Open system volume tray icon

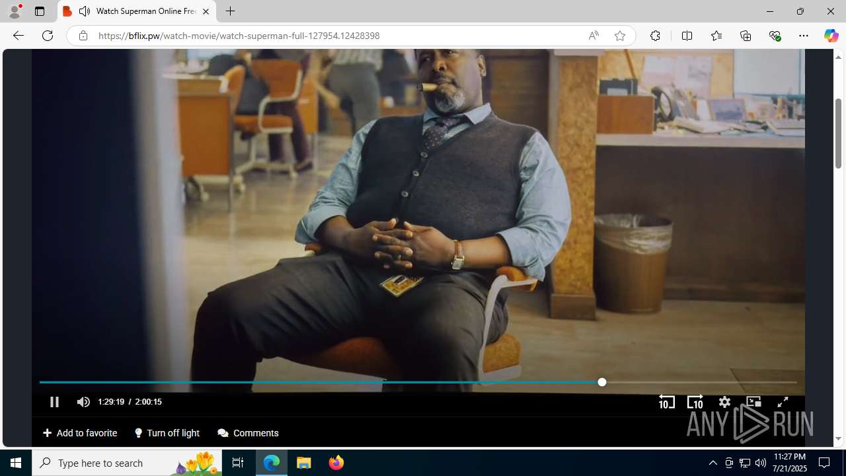pos(761,463)
